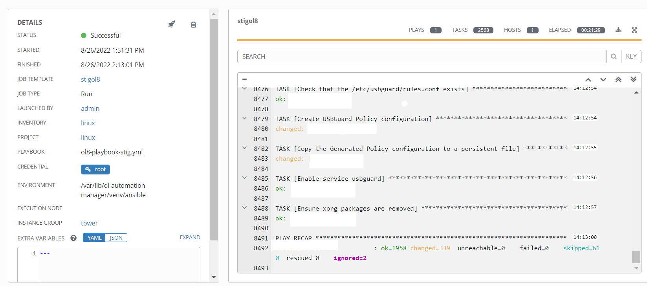Collapse all output with minus button
This screenshot has width=647, height=286.
[244, 79]
